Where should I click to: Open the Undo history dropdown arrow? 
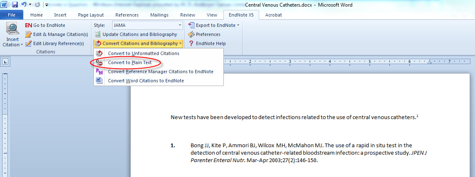30,5
